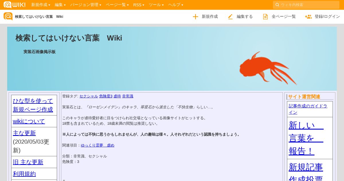Open the 新規作成 dropdown in top bar
344x181 pixels.
(x=41, y=5)
